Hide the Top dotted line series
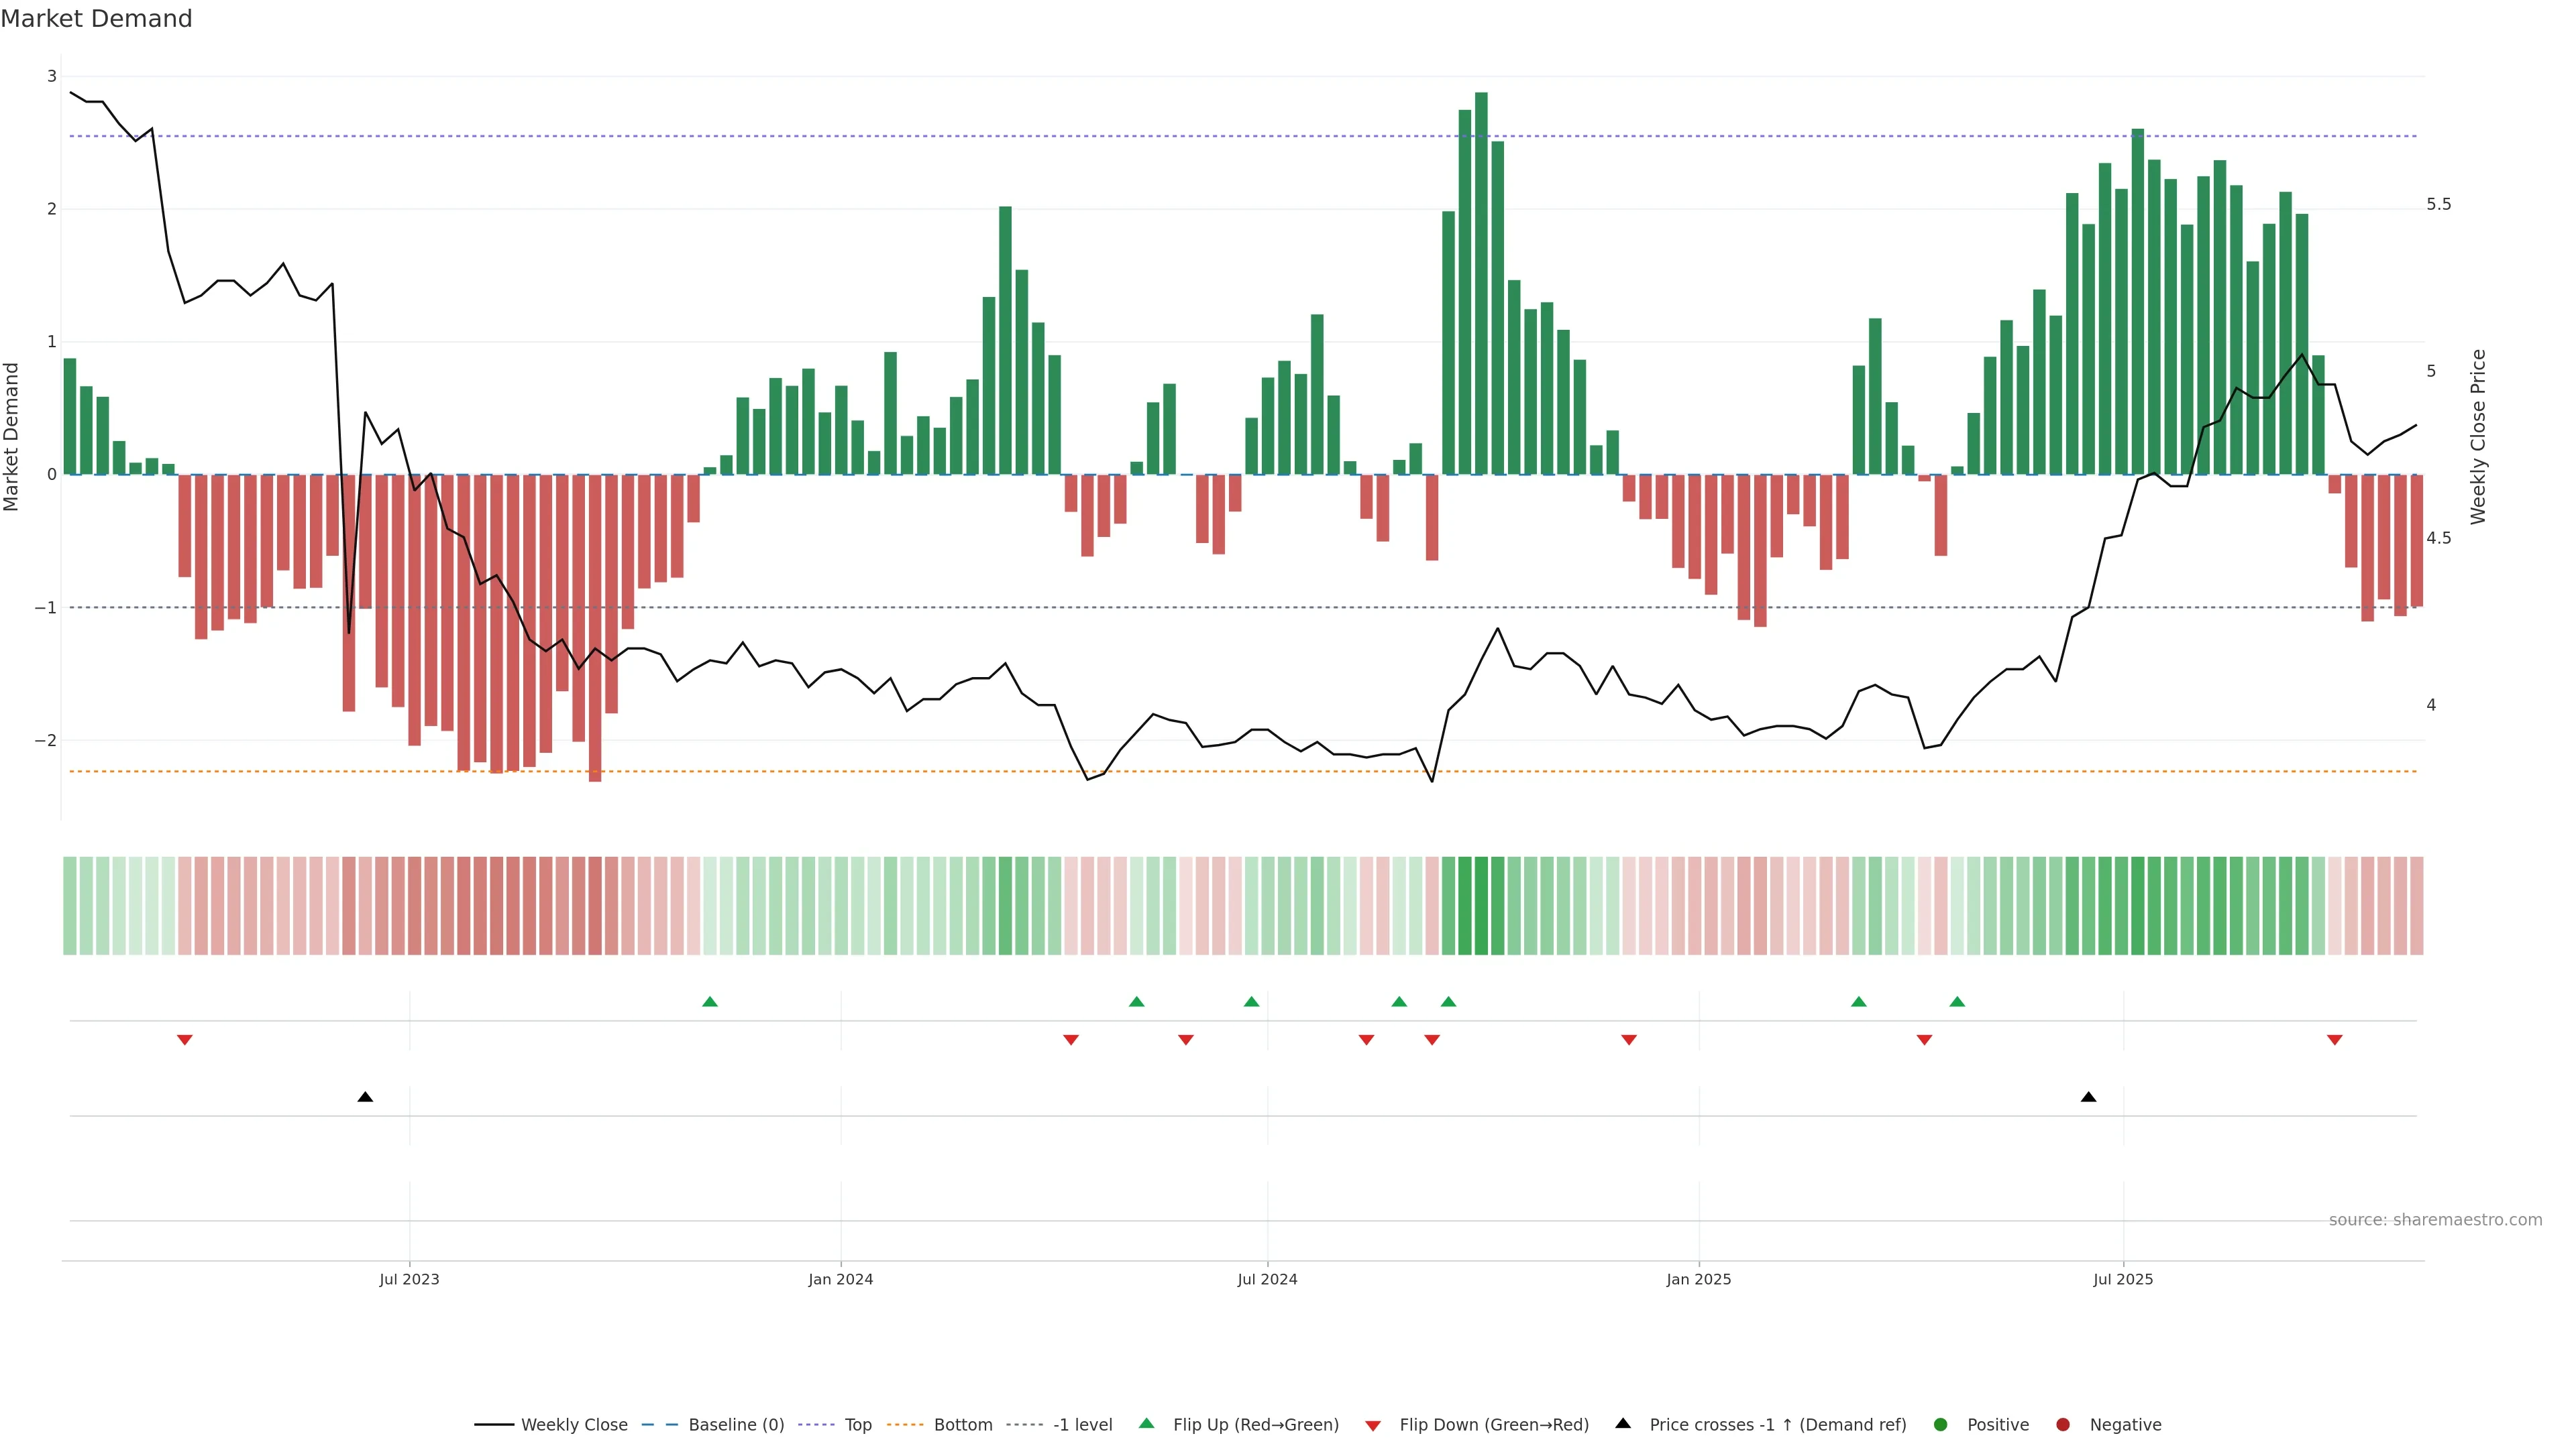The height and width of the screenshot is (1448, 2576). point(857,1425)
